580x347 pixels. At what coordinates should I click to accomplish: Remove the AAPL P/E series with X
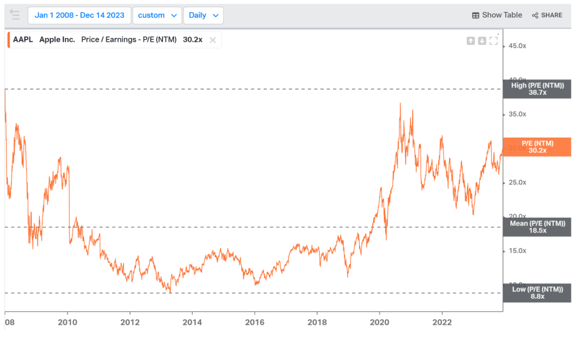212,40
